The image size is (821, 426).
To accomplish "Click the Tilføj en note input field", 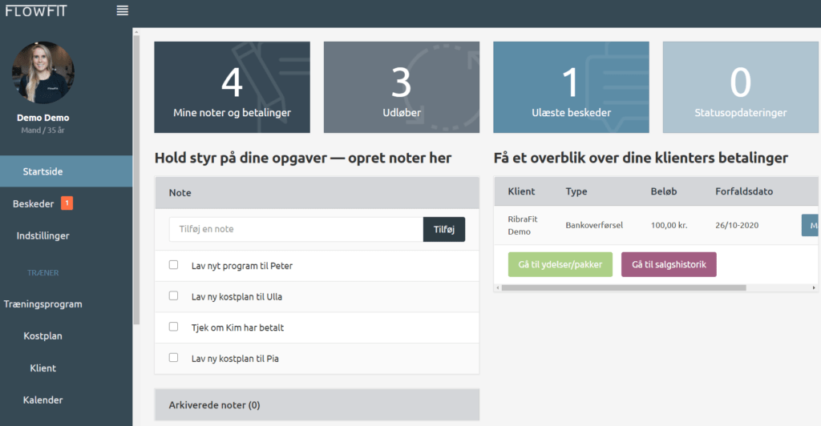I will [296, 229].
